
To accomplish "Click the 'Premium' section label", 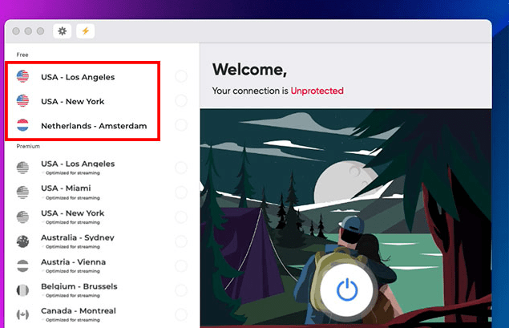I will point(28,146).
